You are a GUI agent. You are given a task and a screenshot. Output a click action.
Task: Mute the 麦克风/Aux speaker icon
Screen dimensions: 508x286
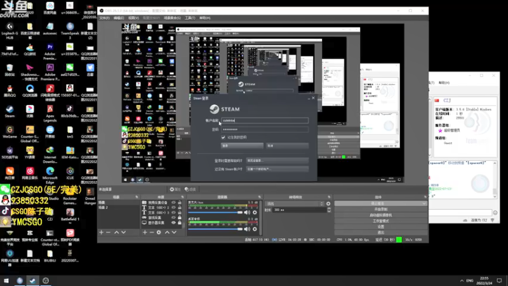(x=247, y=212)
